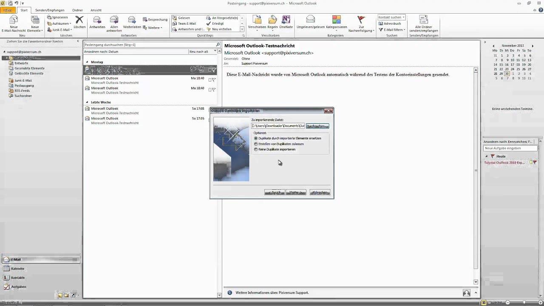The image size is (544, 306).
Task: Create a new mail via Neue E-Mail-Nachricht
Action: click(x=14, y=24)
